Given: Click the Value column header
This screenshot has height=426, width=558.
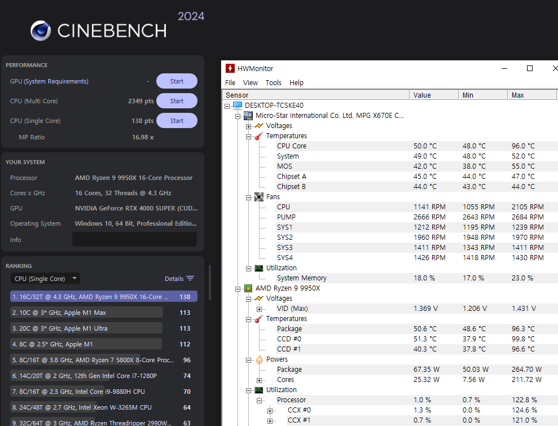Looking at the screenshot, I should tap(434, 95).
